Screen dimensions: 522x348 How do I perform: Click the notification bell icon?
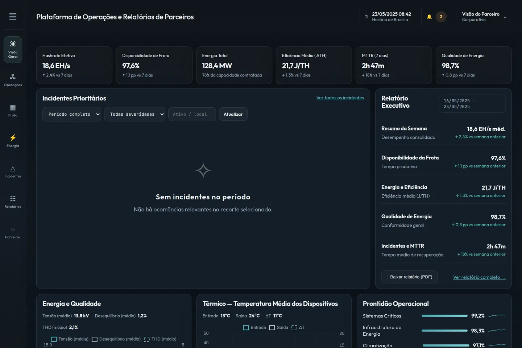pos(429,17)
